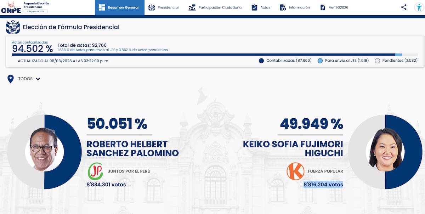425x214 pixels.
Task: Click the actas contabilizadas progress bar
Action: (x=215, y=55)
